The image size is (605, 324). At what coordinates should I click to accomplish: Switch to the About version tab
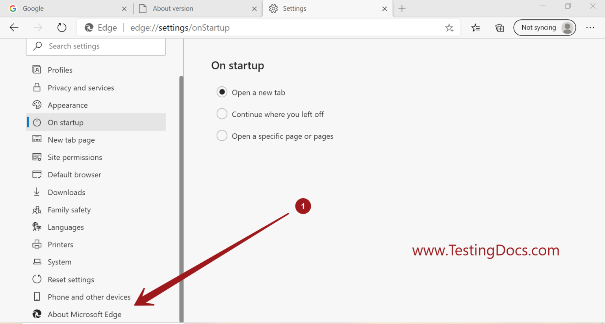(x=173, y=8)
